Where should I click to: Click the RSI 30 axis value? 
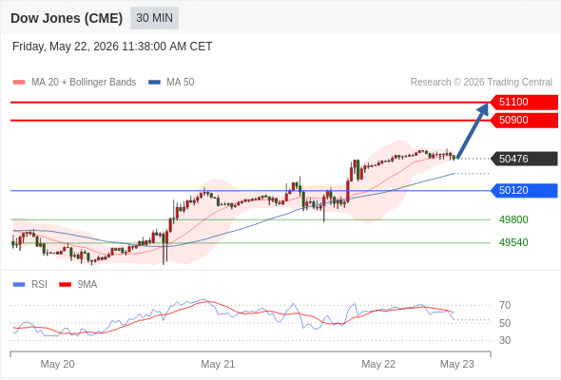tap(505, 340)
